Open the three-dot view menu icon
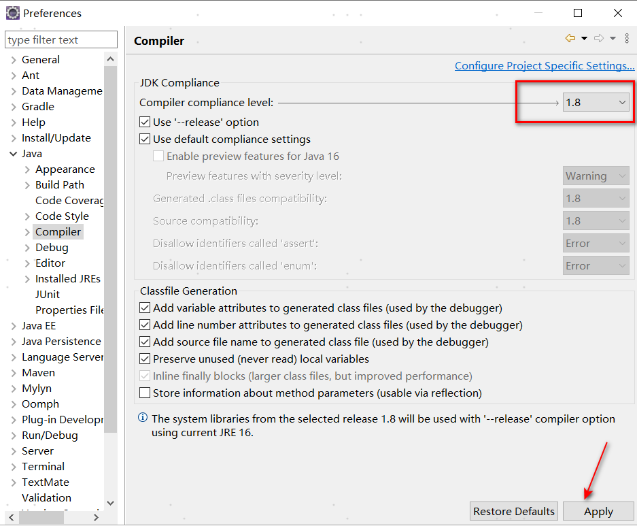Viewport: 637px width, 526px height. point(626,39)
